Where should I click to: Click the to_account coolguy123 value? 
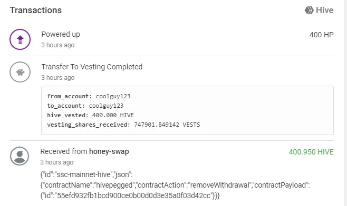tap(106, 106)
